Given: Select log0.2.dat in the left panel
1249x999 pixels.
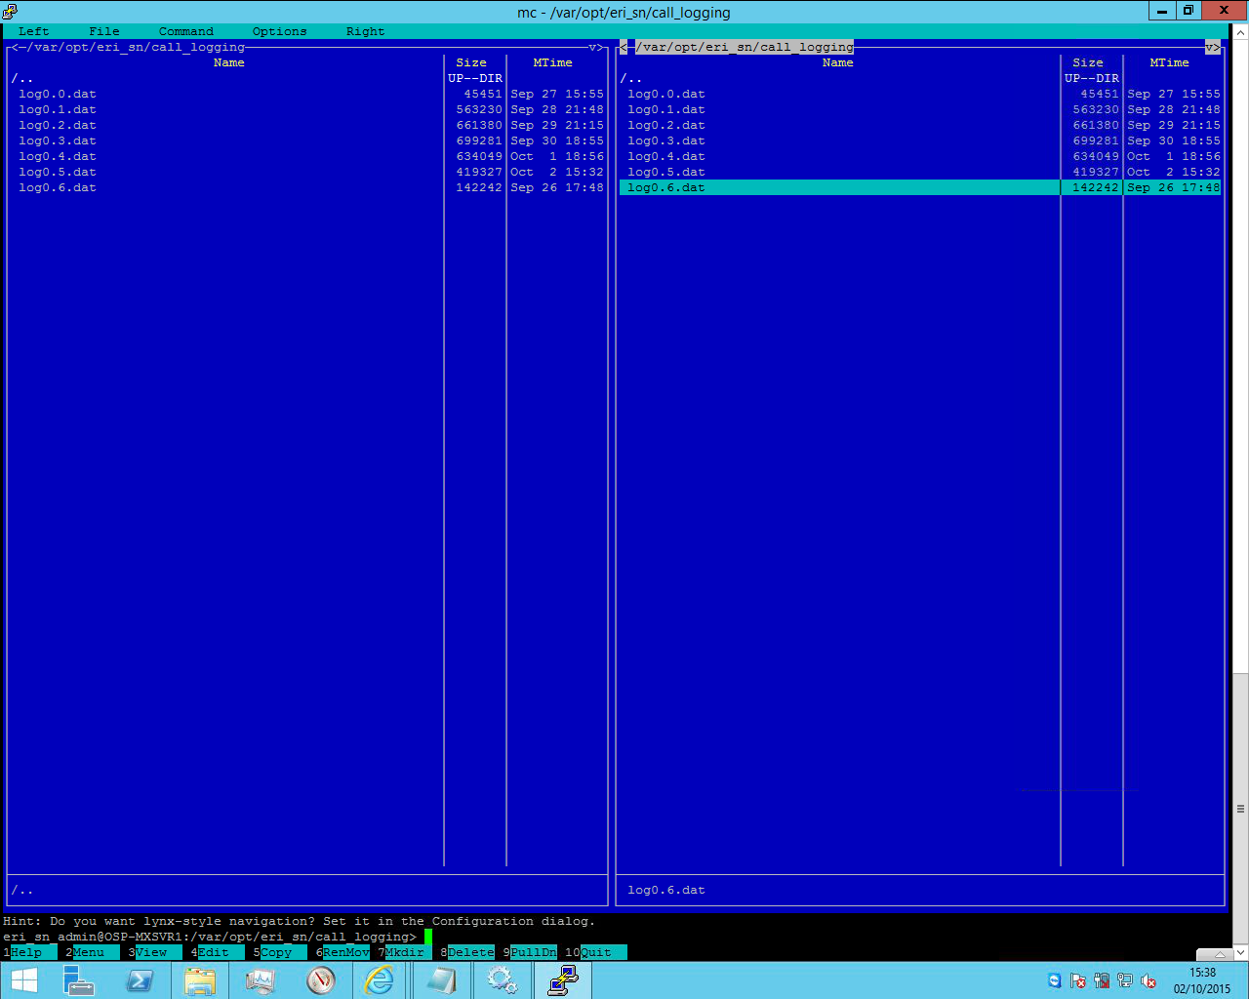Looking at the screenshot, I should (307, 125).
